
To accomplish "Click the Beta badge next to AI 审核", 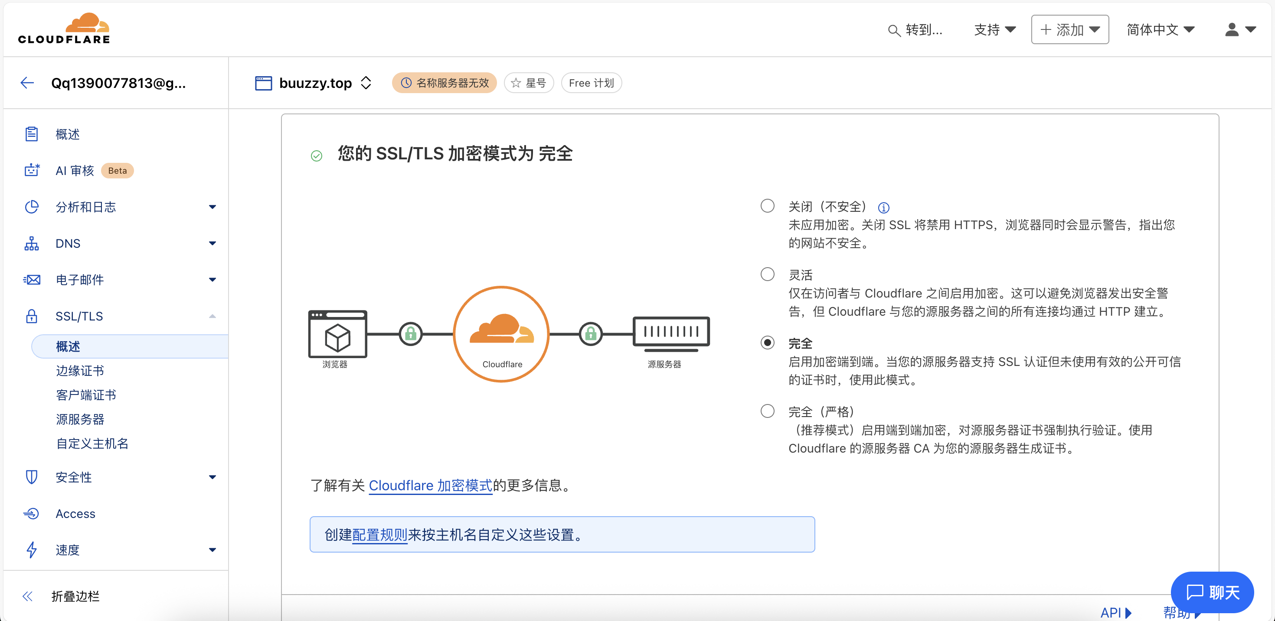I will [x=117, y=170].
